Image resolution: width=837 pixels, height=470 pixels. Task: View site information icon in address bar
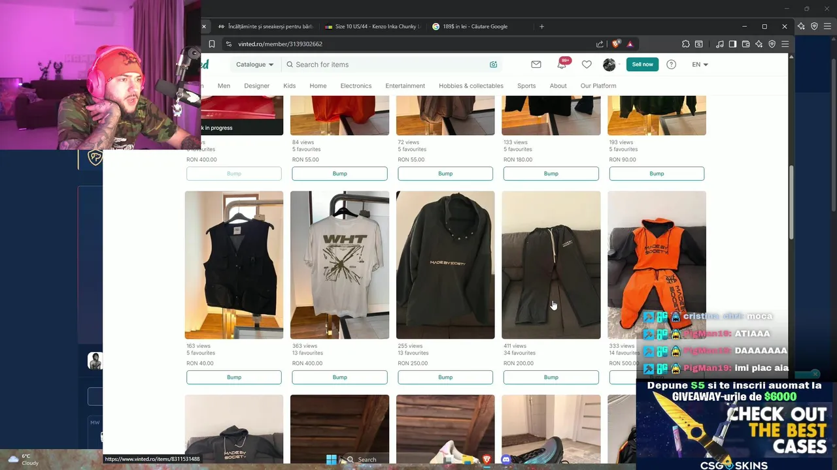point(228,44)
